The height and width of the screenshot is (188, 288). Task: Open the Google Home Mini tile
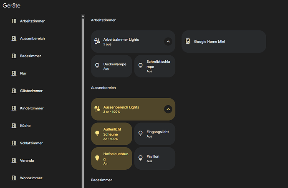224,42
